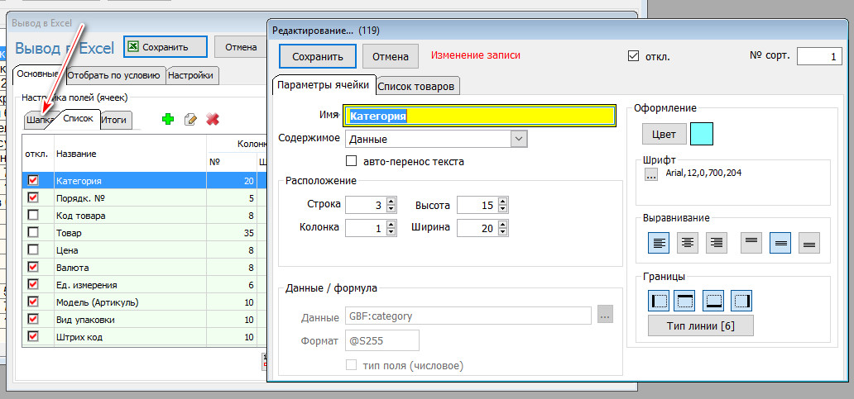
Task: Set horizontal alignment to right
Action: coord(716,242)
